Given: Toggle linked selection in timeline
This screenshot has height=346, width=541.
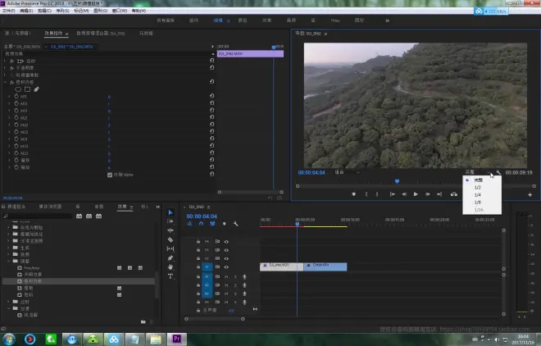Looking at the screenshot, I should point(212,224).
